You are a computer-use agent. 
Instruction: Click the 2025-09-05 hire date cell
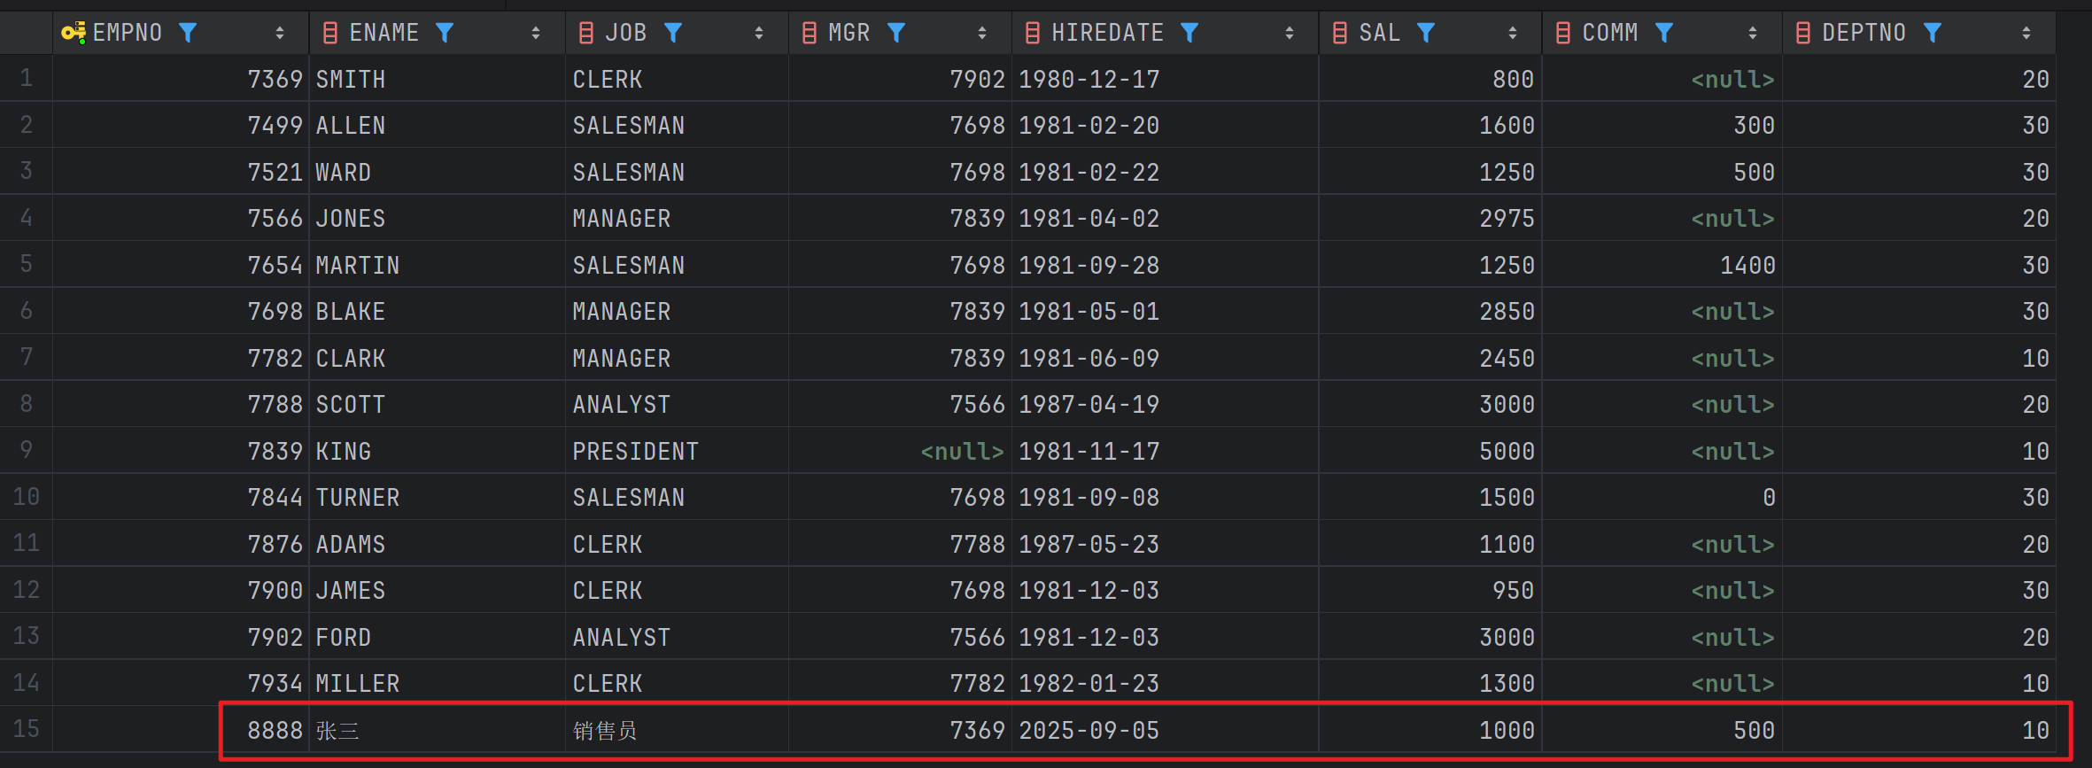click(1089, 731)
